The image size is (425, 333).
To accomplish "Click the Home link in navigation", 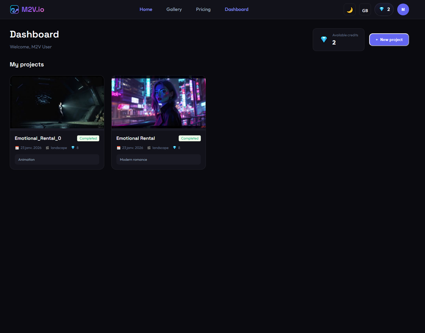I will point(146,9).
